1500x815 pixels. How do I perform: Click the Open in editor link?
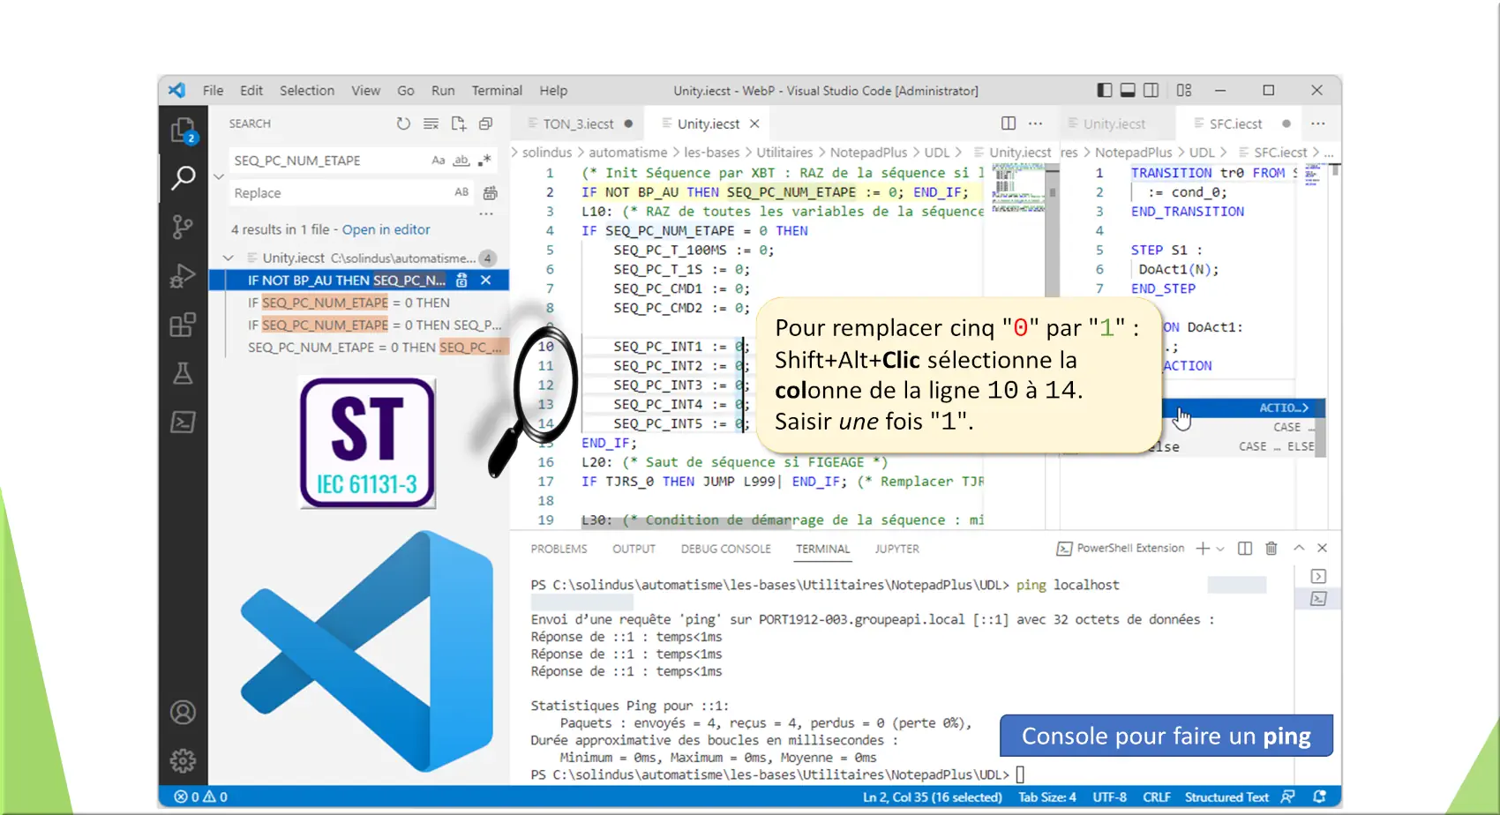click(386, 229)
